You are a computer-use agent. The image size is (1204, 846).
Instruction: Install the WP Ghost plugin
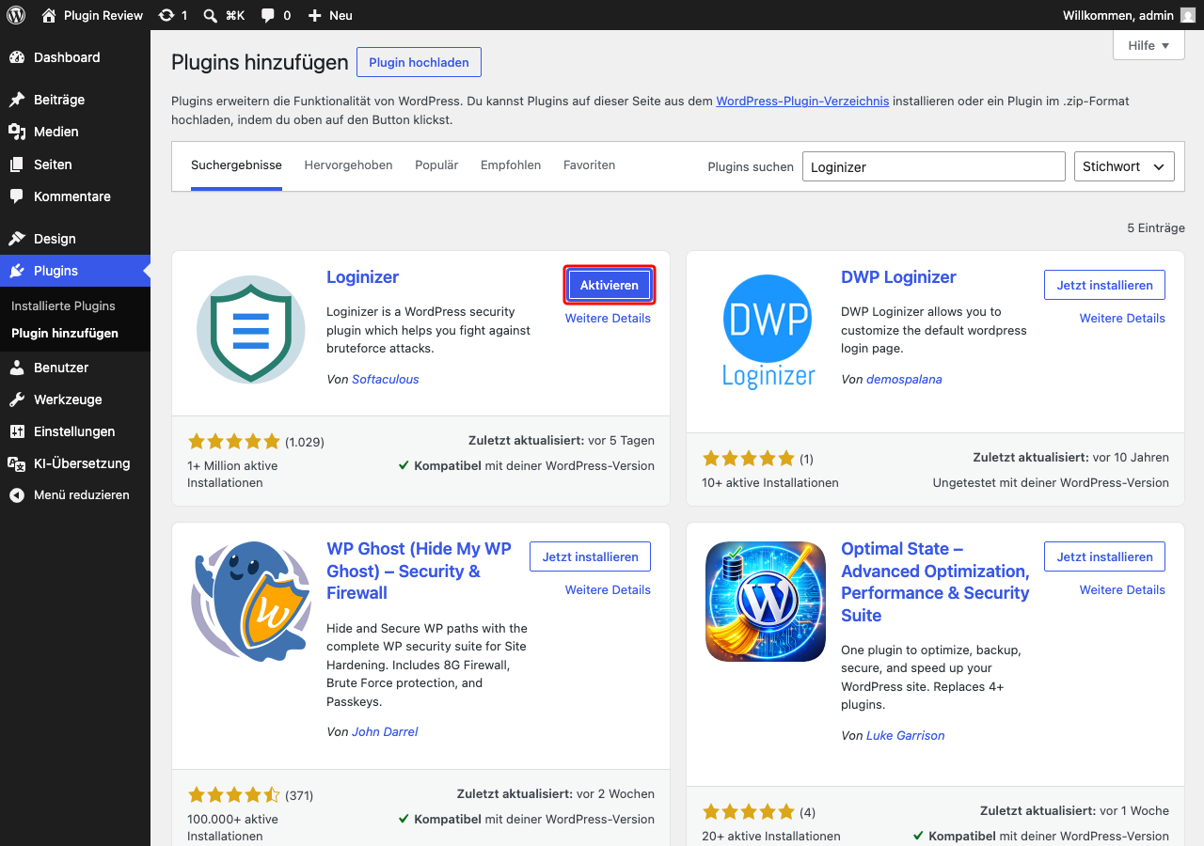(x=590, y=556)
